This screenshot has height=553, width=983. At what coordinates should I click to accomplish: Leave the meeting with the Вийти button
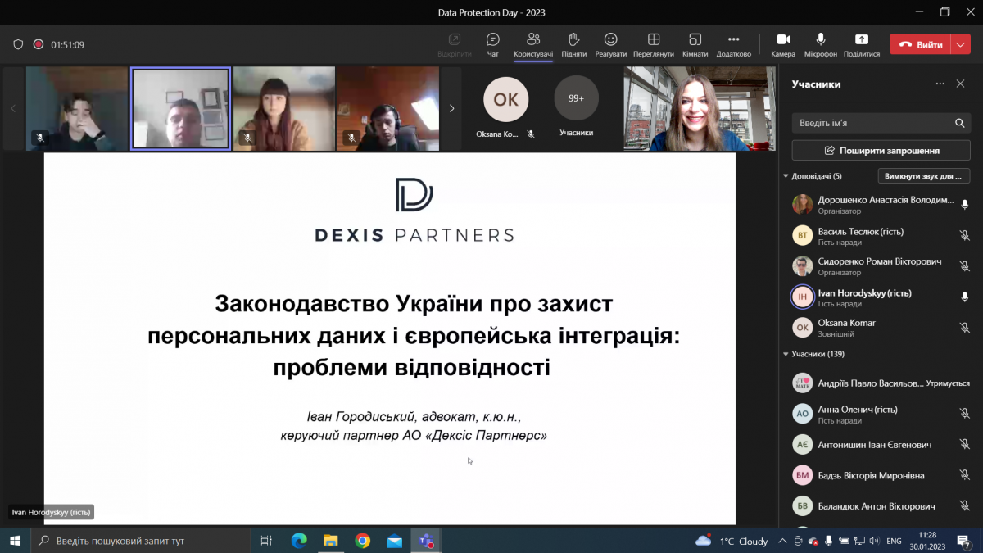[920, 45]
